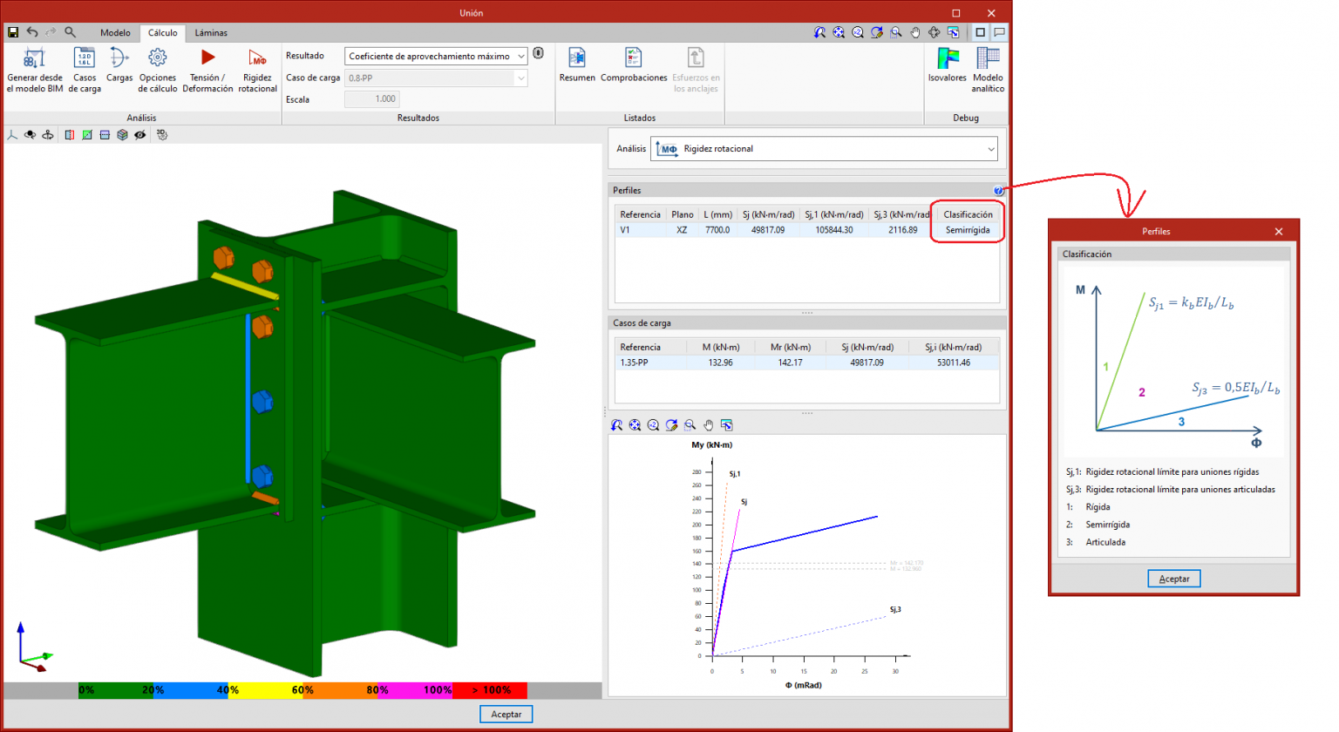Click Aceptar at the bottom of Unión window
The width and height of the screenshot is (1339, 732).
pyautogui.click(x=506, y=714)
